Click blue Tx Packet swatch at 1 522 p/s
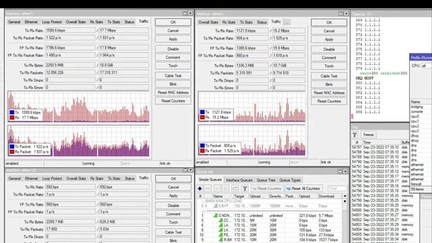 12,146
